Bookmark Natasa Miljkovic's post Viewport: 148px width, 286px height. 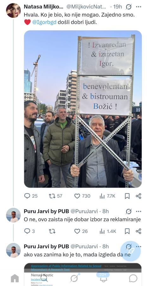(127, 196)
